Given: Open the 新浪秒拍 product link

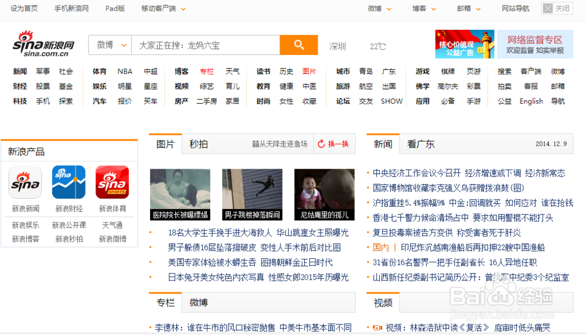Looking at the screenshot, I should [69, 239].
